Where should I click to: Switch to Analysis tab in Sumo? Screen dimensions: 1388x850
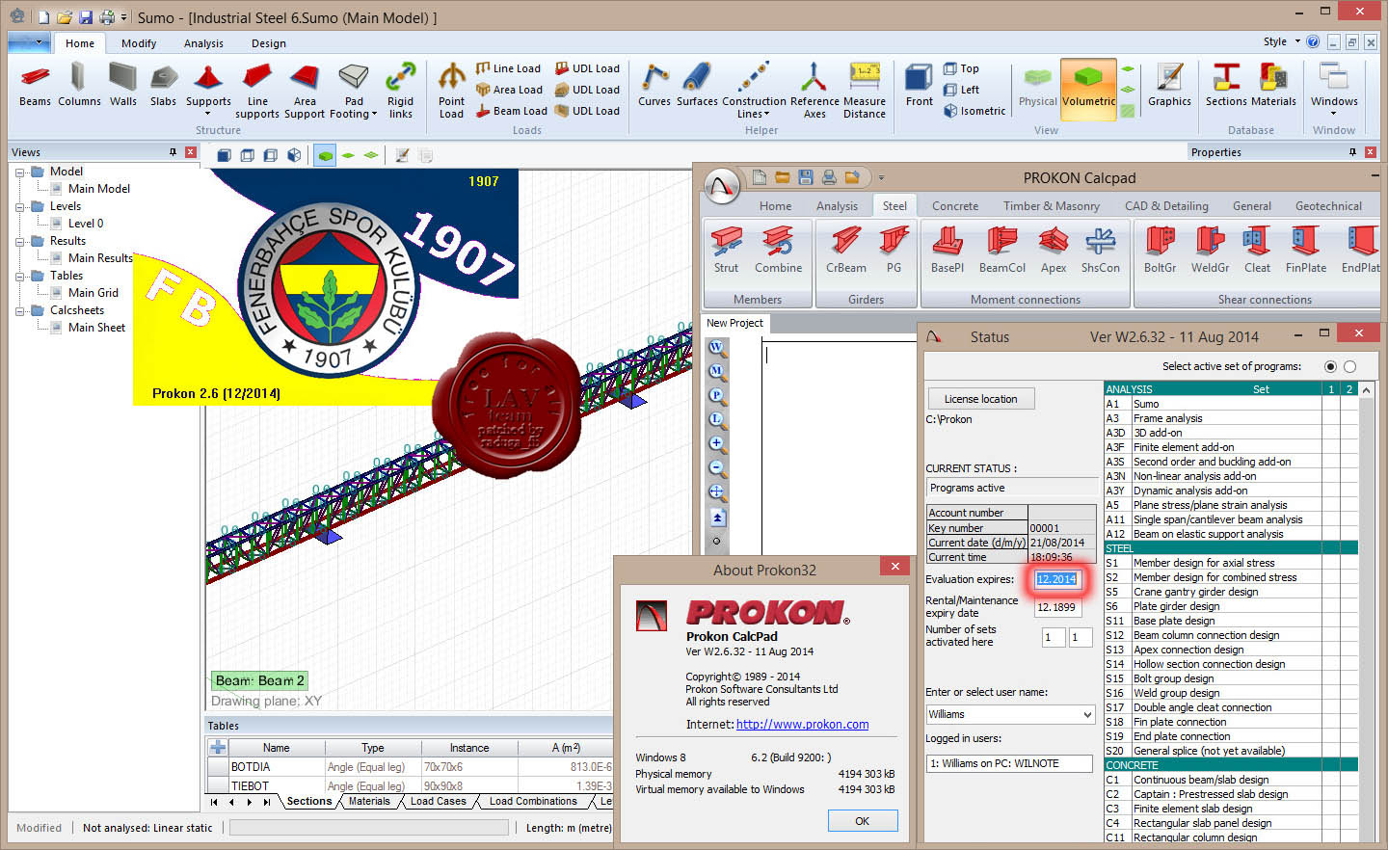tap(203, 43)
